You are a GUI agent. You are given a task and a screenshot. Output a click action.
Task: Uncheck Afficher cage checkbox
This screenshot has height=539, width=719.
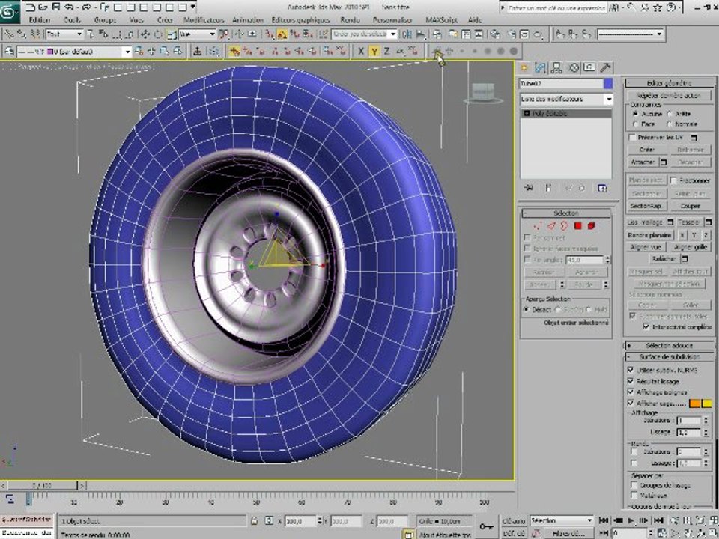click(x=631, y=404)
